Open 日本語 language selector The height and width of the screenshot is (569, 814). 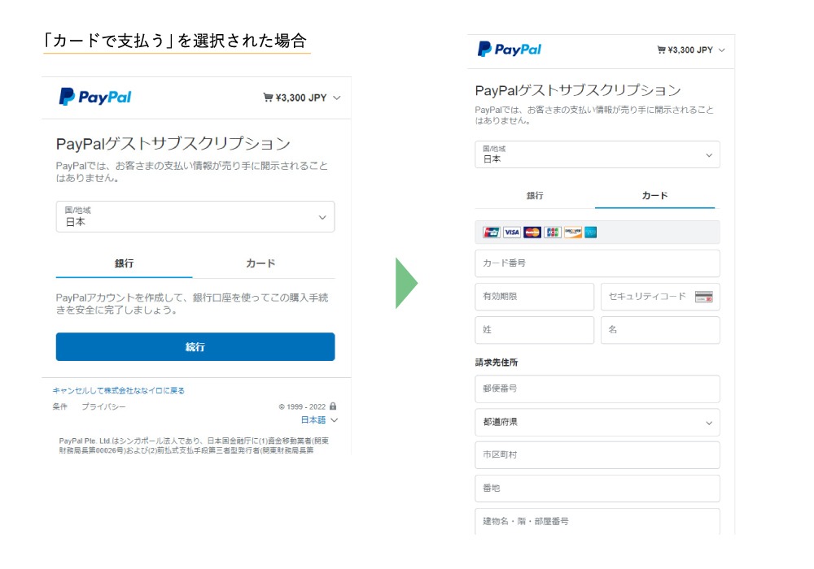pyautogui.click(x=319, y=419)
